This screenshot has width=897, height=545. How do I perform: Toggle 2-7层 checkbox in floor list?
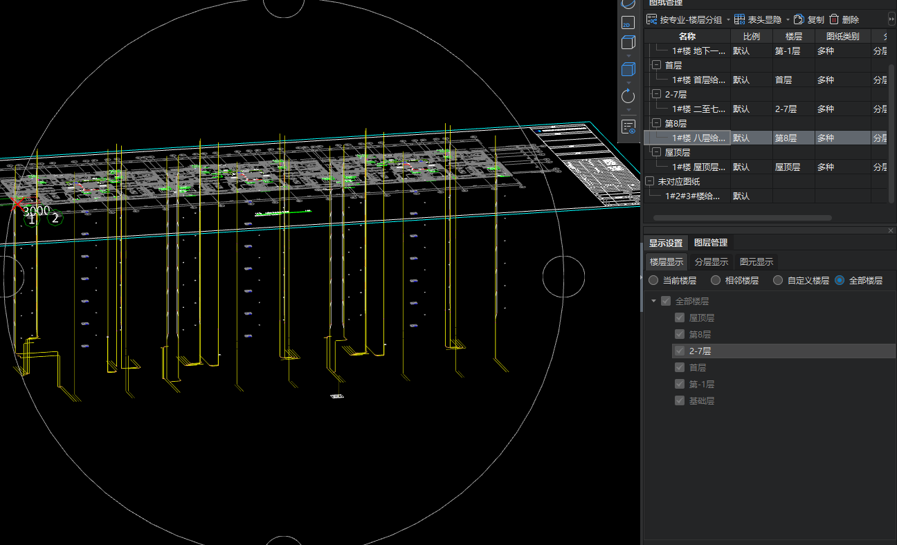[x=680, y=351]
